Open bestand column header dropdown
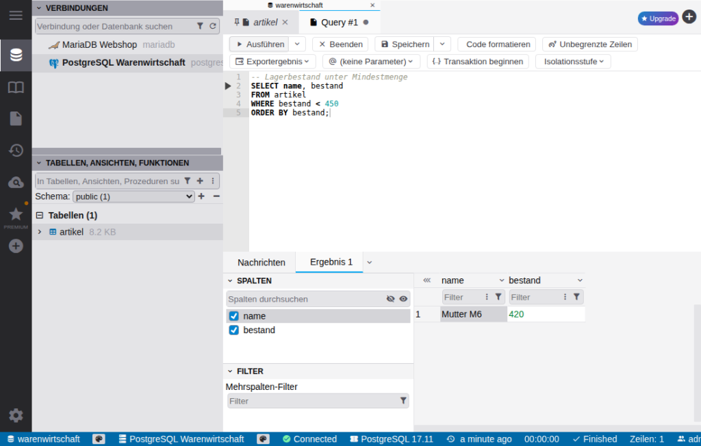 580,280
